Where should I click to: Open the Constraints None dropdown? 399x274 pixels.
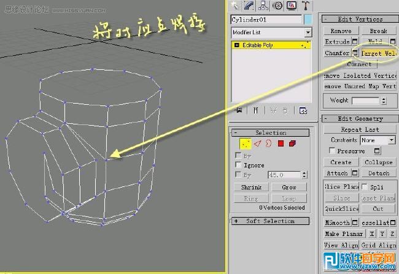tap(378, 140)
